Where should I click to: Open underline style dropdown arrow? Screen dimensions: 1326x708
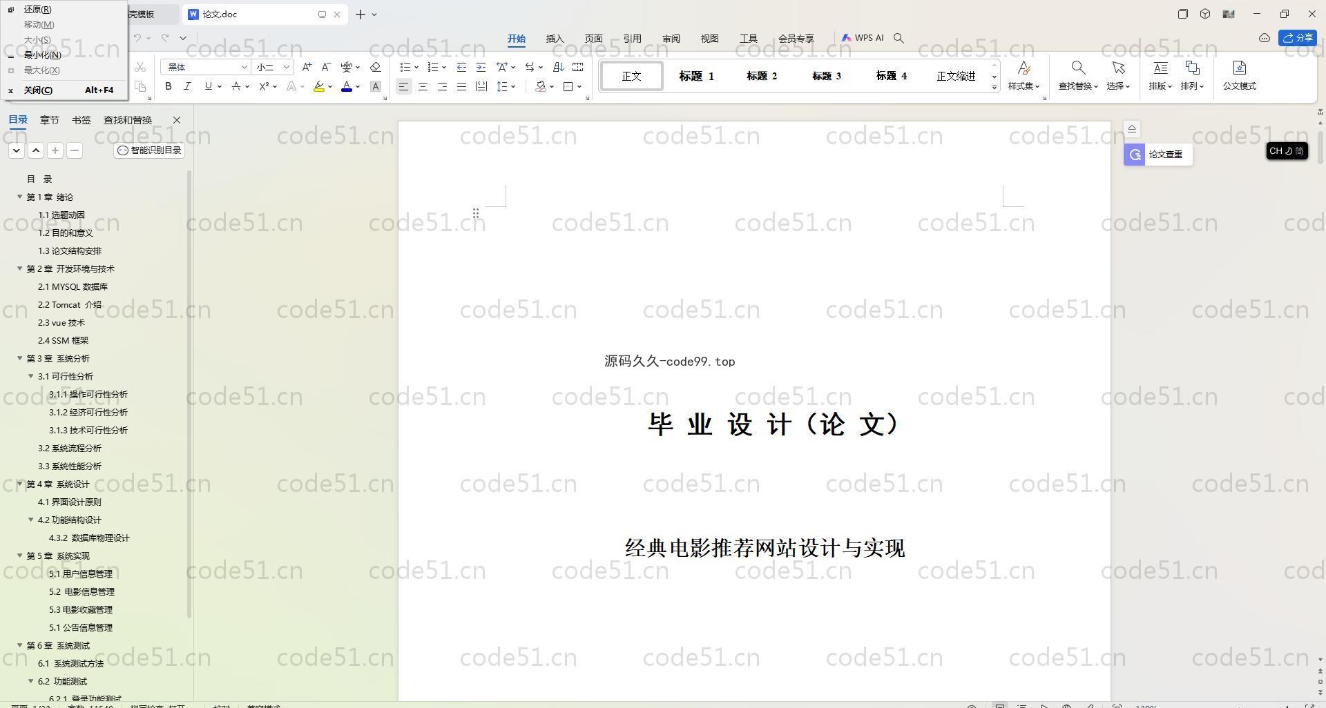219,86
